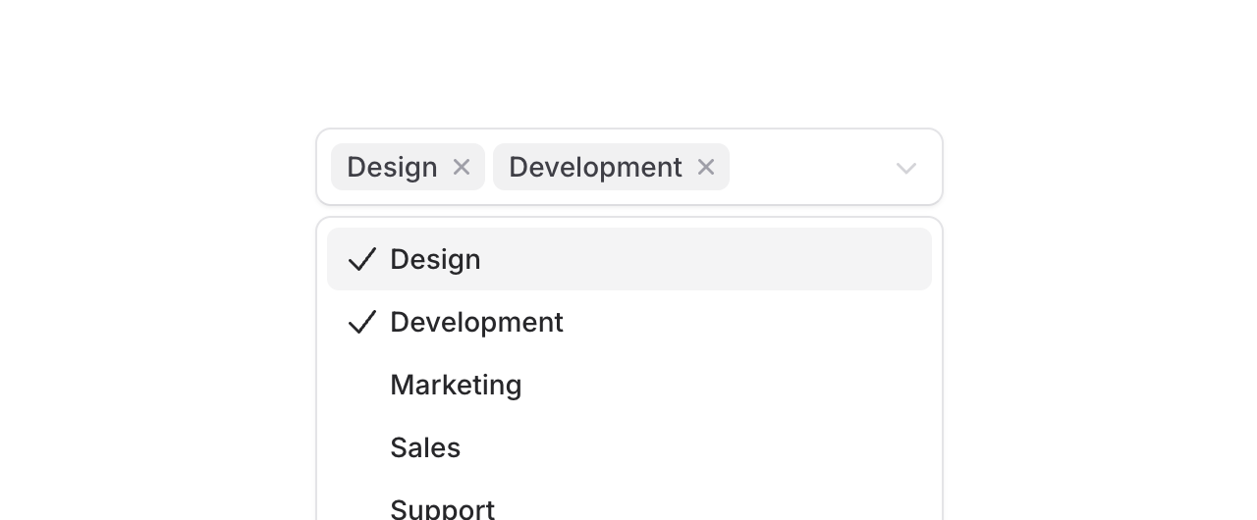Deselect the highlighted Design list option
This screenshot has width=1257, height=520.
435,259
